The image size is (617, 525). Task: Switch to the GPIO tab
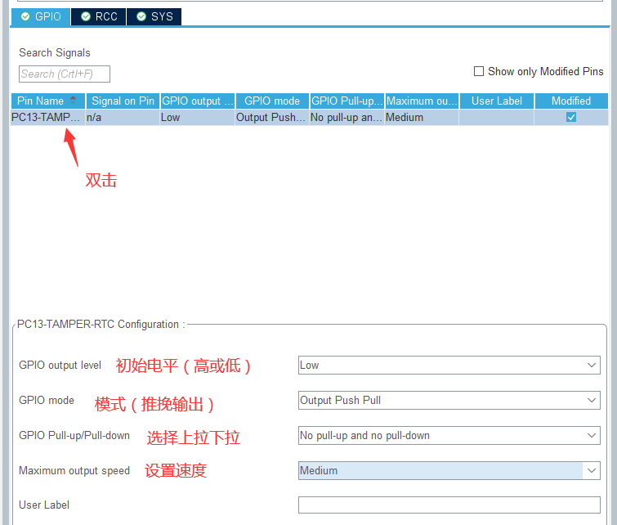(41, 16)
